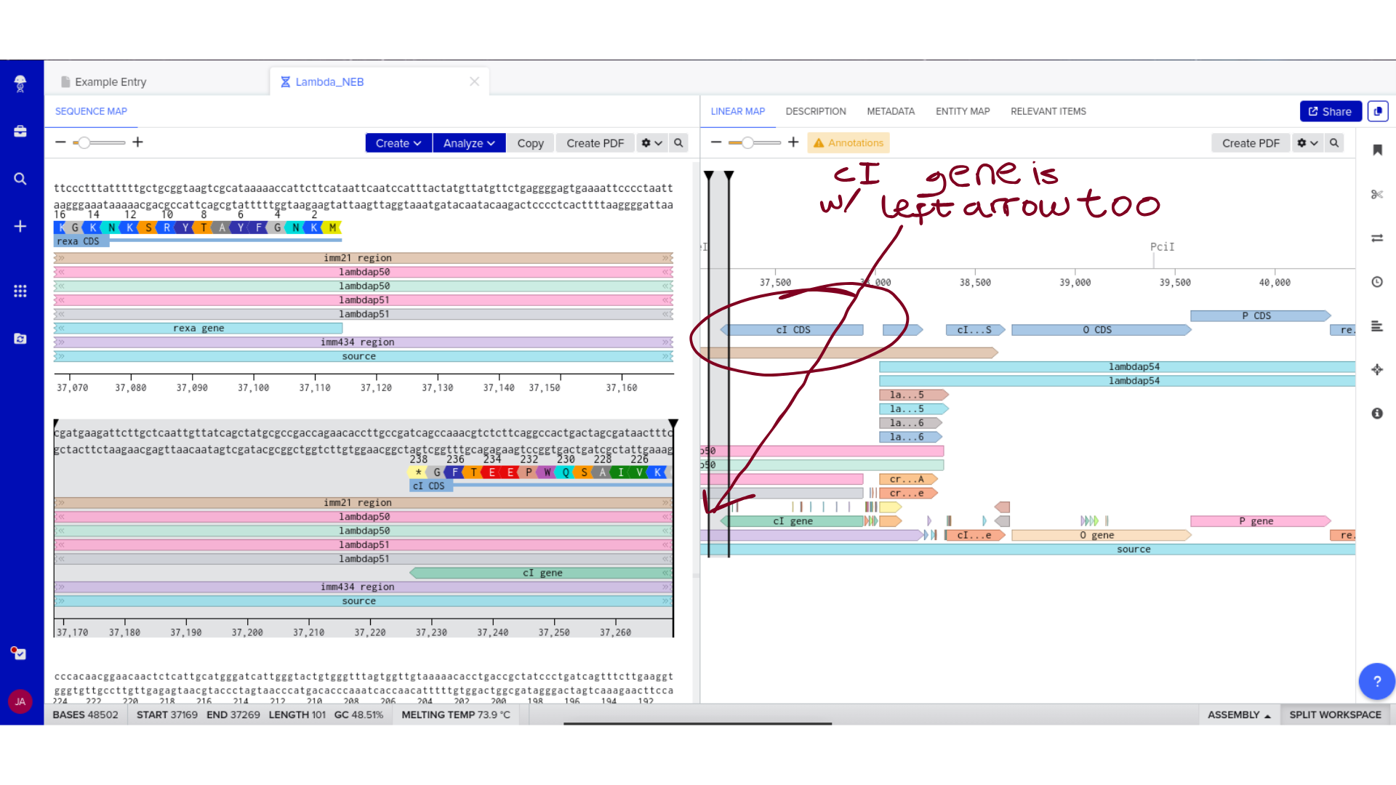Open the applications grid icon
Image resolution: width=1396 pixels, height=785 pixels.
(x=20, y=291)
